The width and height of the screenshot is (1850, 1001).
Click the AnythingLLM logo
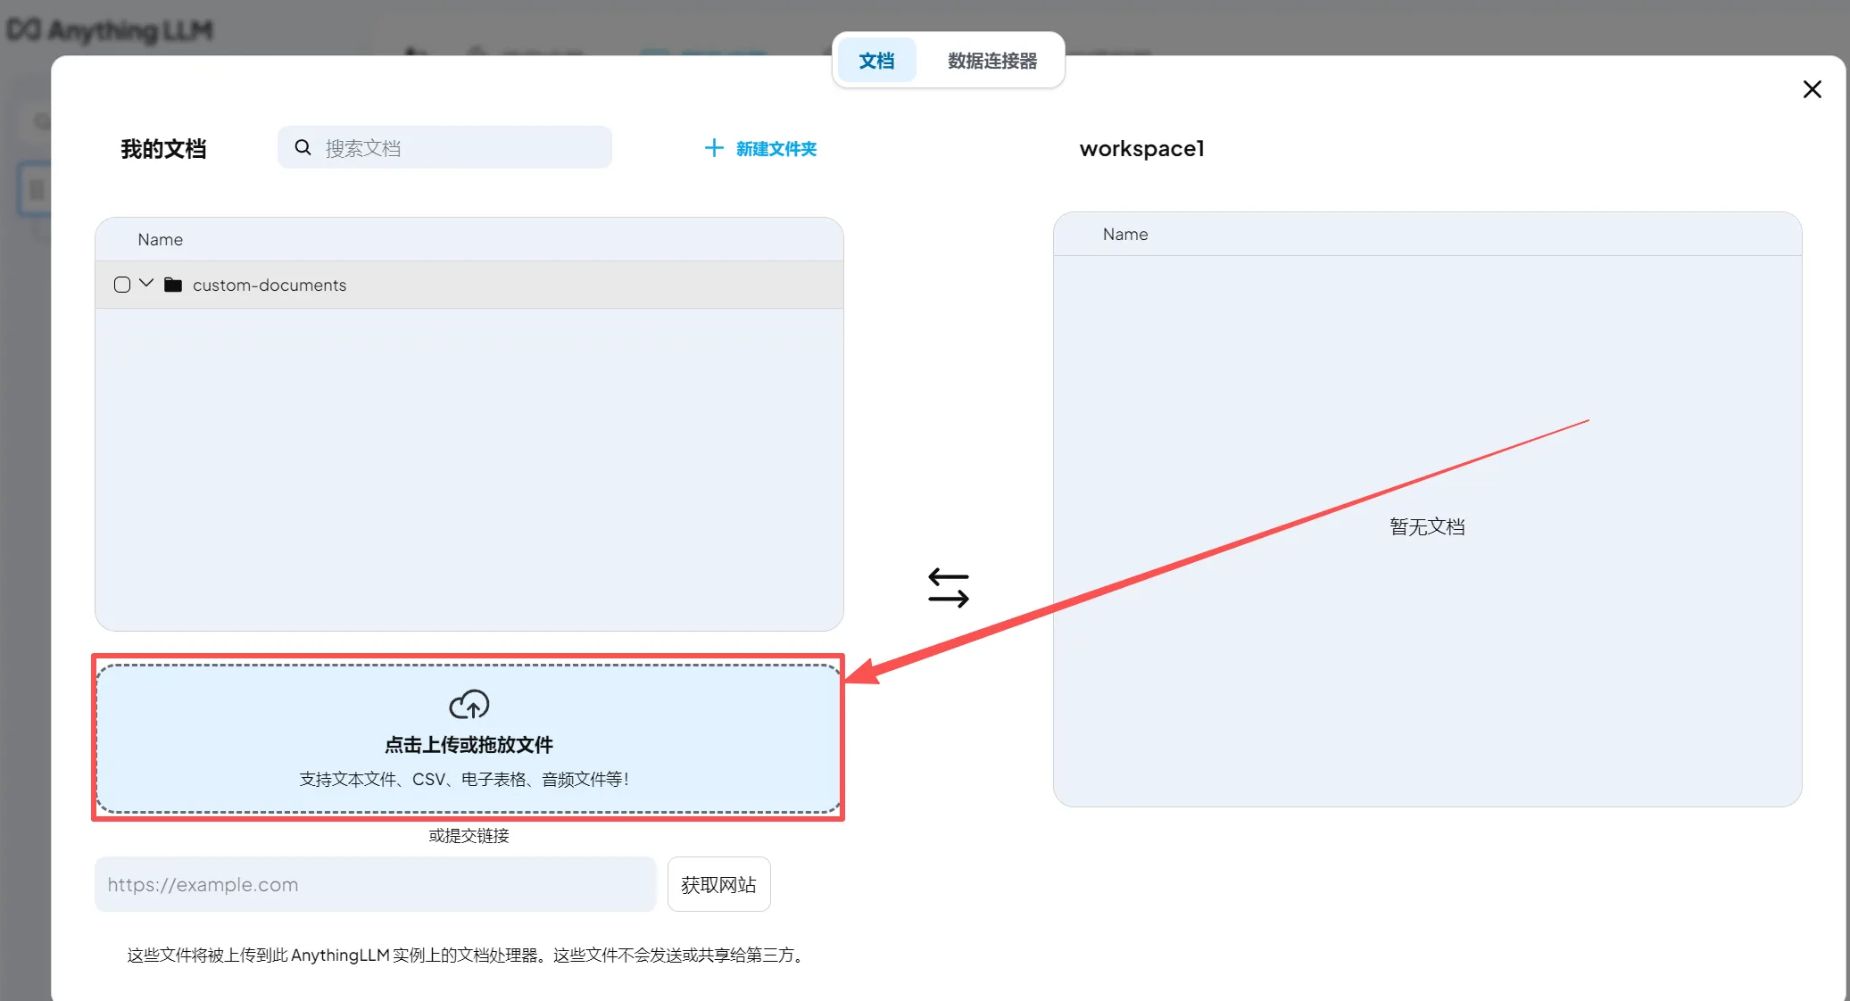click(110, 30)
